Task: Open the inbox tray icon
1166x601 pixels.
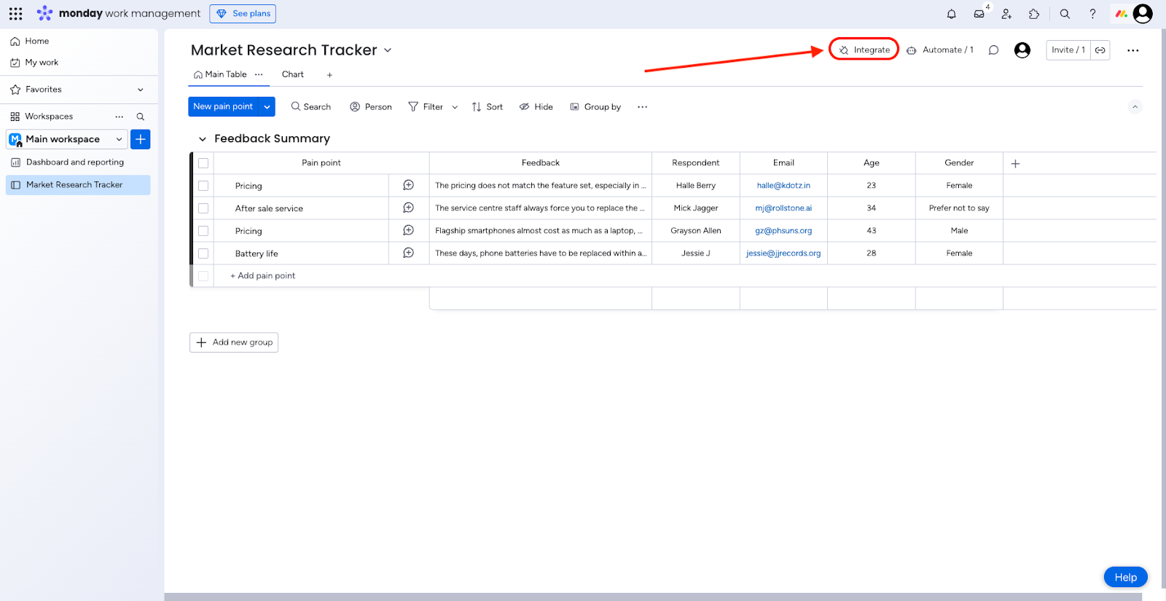Action: point(979,14)
